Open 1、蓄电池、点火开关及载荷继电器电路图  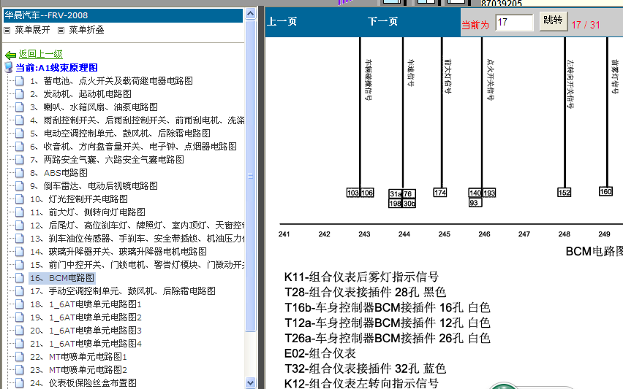(111, 81)
